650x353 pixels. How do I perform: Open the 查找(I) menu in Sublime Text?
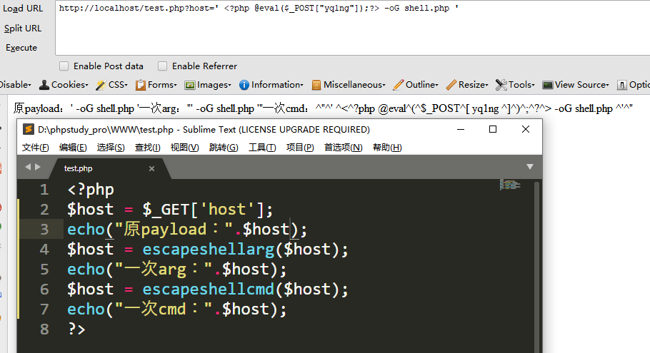(x=148, y=148)
